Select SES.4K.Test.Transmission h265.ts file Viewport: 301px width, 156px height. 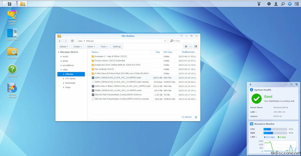tap(144, 95)
